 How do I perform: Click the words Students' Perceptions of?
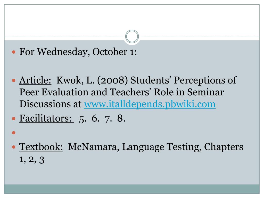coord(184,80)
